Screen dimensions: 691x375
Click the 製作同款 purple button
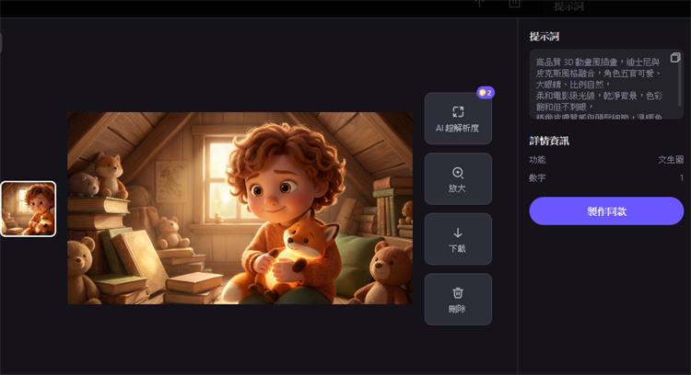[x=606, y=211]
